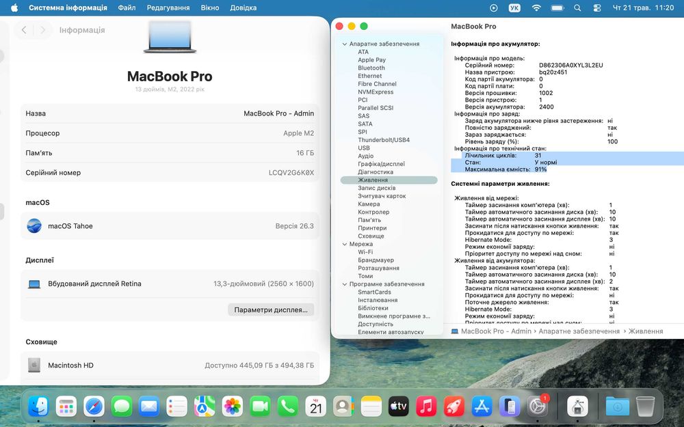Open Spotlight search in menu bar
The width and height of the screenshot is (684, 427).
pyautogui.click(x=577, y=8)
